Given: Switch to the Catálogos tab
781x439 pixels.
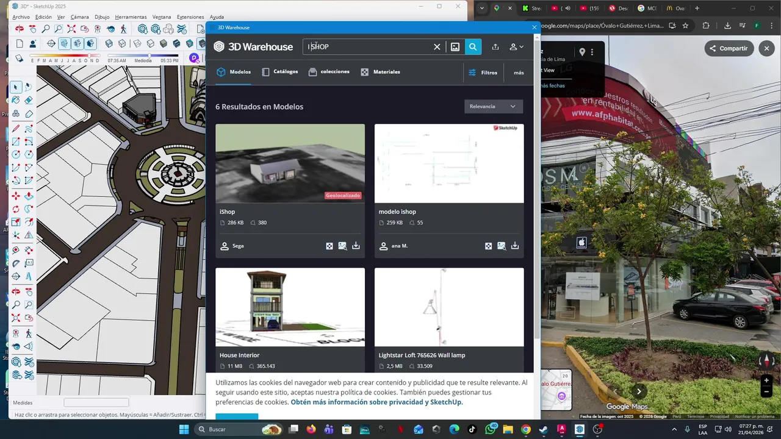Looking at the screenshot, I should coord(280,72).
